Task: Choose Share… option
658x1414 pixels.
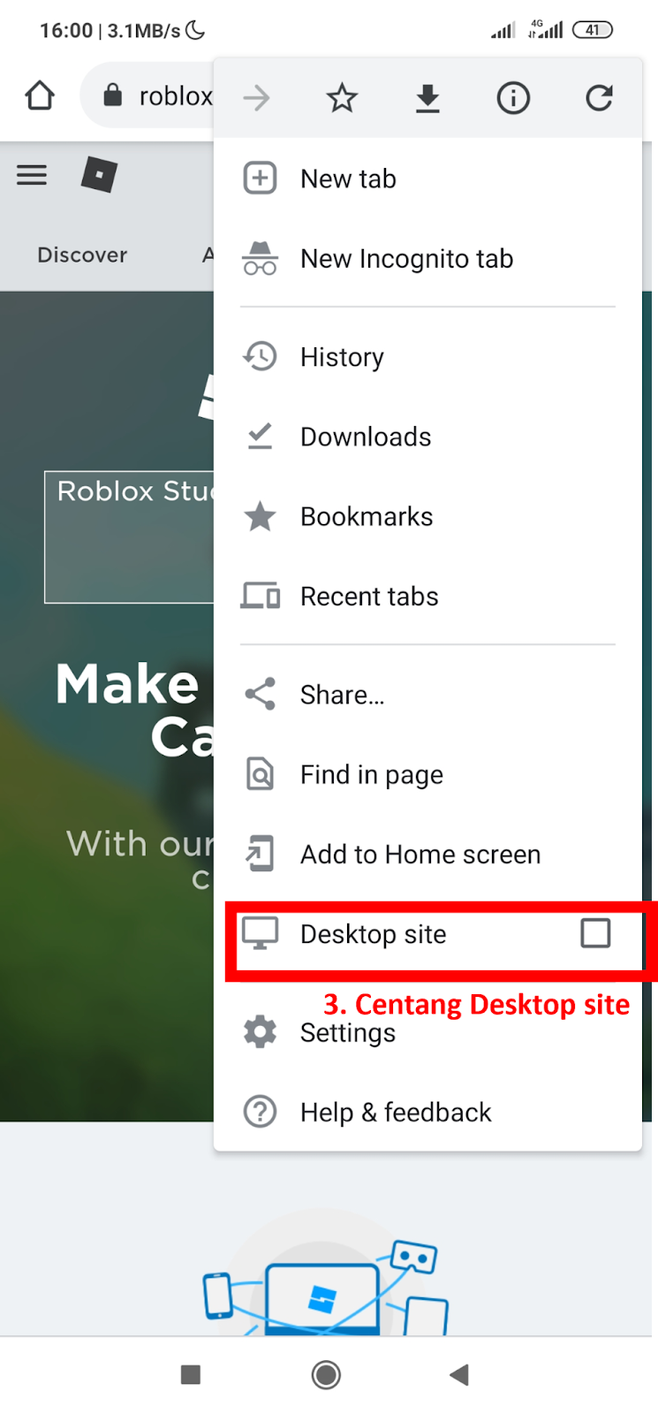Action: click(342, 695)
